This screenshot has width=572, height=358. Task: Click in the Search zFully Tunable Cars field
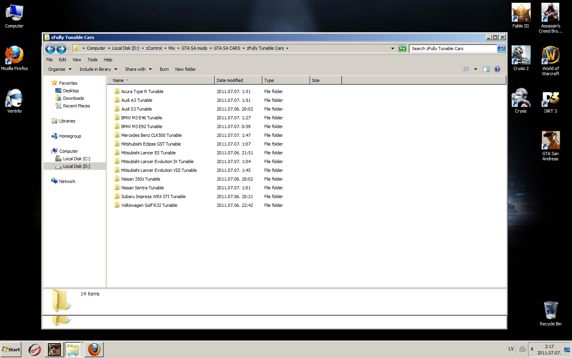tap(453, 49)
